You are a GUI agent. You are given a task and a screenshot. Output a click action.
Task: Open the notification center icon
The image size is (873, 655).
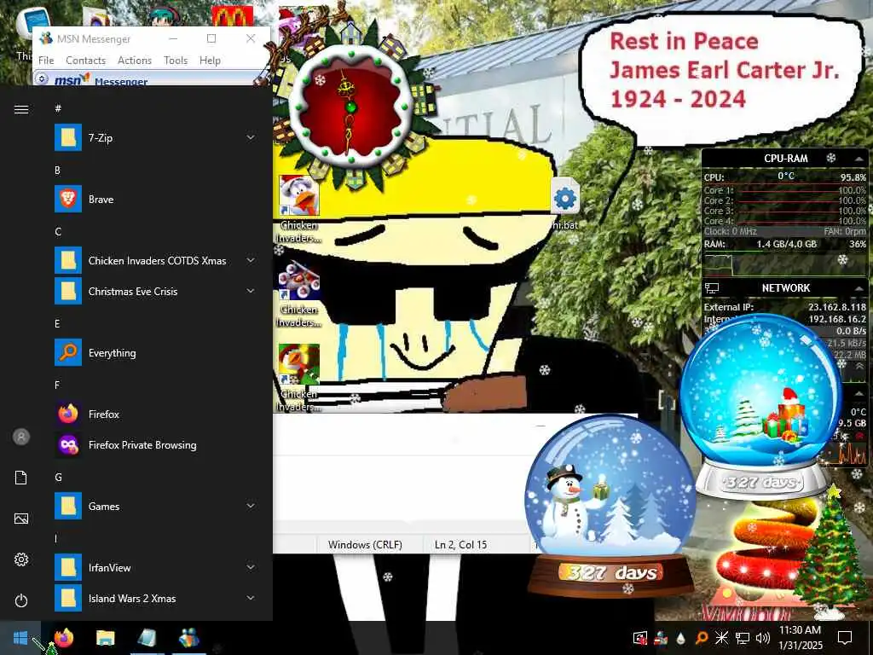[845, 638]
